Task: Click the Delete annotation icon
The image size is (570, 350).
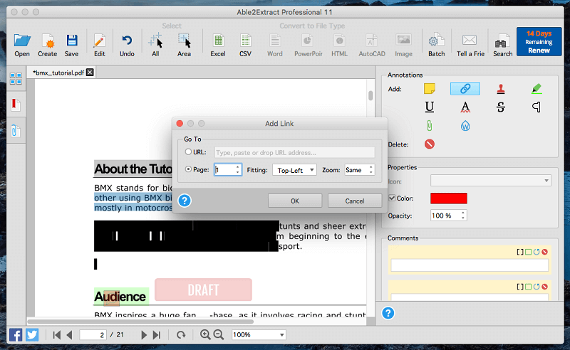Action: (430, 144)
